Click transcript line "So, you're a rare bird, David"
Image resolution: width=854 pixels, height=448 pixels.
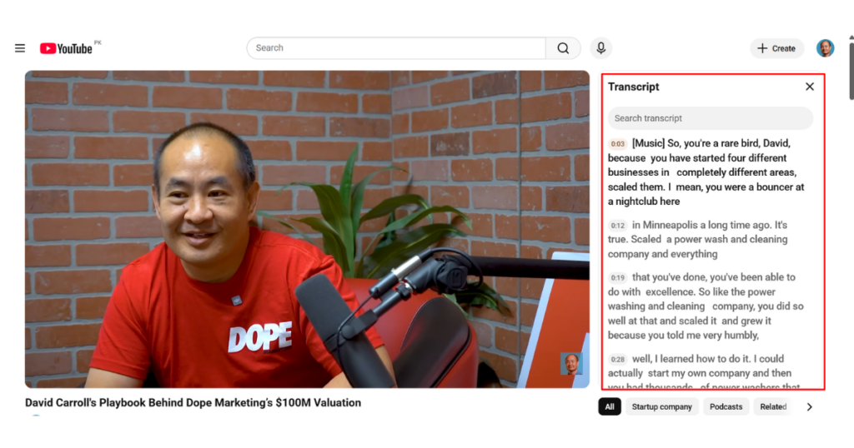(x=728, y=143)
